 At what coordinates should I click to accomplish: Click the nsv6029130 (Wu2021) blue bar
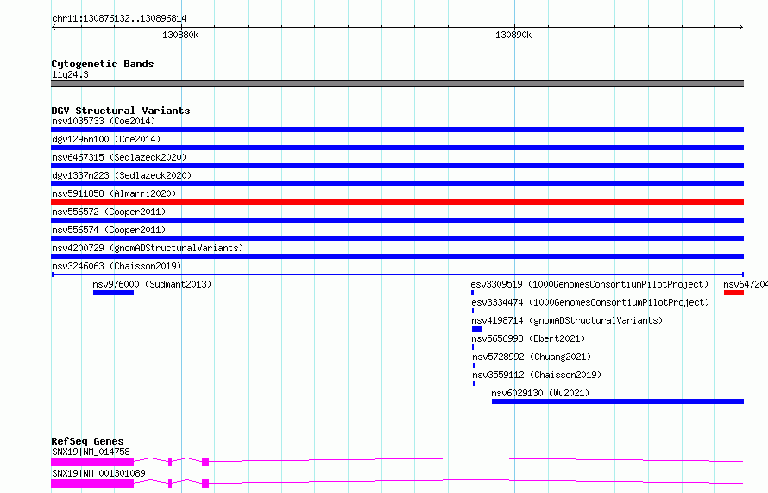coord(618,401)
